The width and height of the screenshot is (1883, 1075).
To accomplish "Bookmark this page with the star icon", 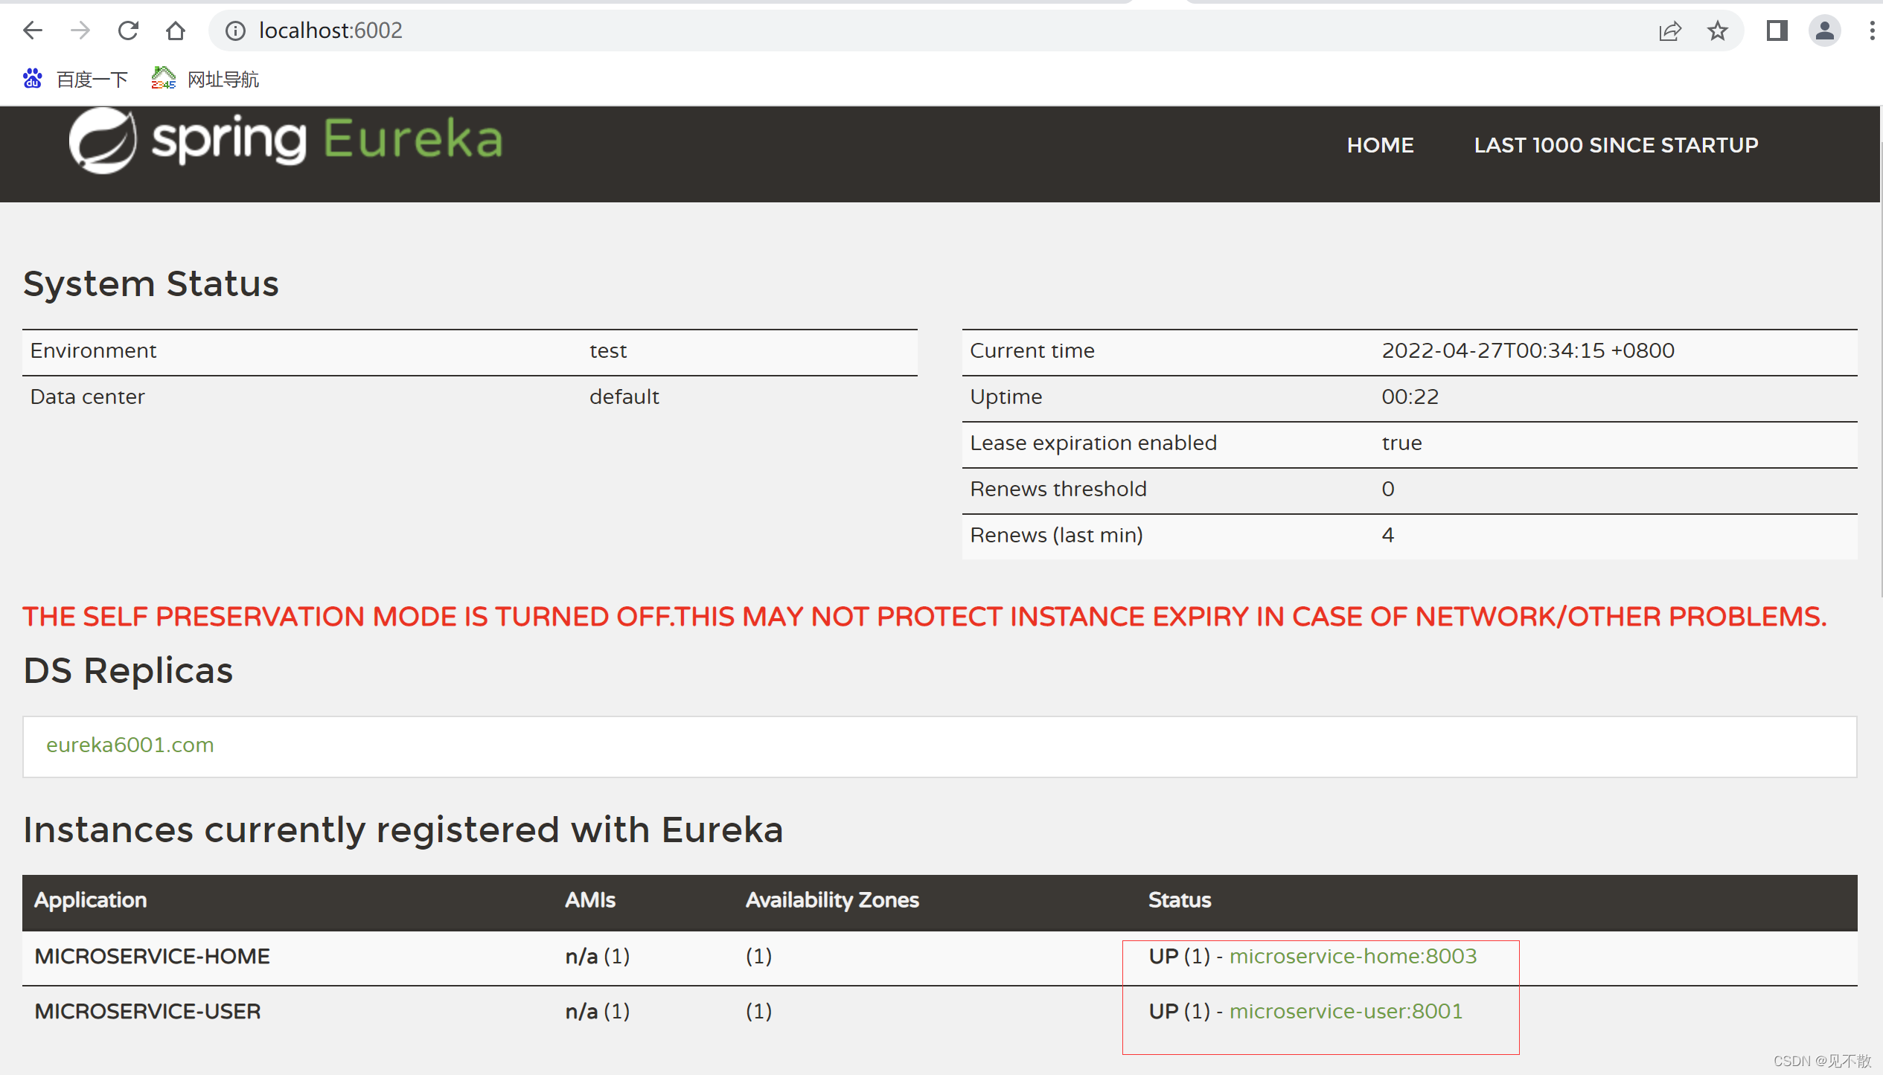I will [1716, 31].
